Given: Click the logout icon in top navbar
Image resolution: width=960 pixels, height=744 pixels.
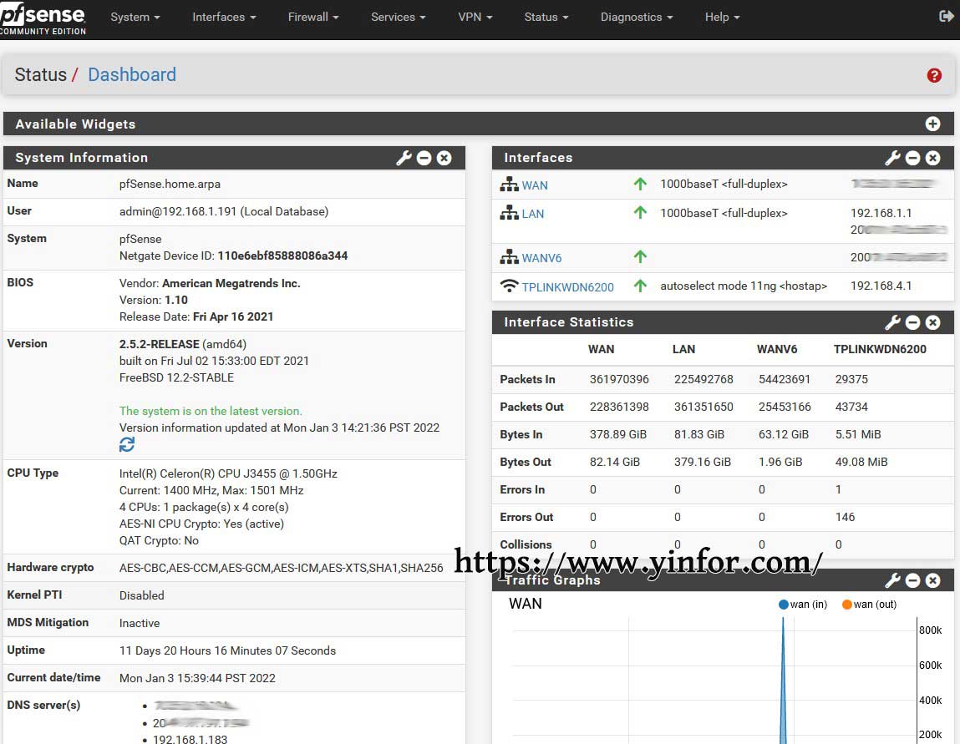Looking at the screenshot, I should pyautogui.click(x=946, y=17).
